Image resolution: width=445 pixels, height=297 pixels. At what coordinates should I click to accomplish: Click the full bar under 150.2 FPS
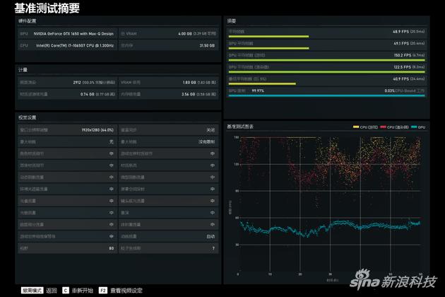tap(326, 60)
